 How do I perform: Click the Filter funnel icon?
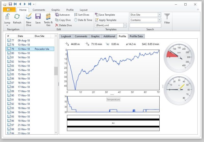pyautogui.click(x=167, y=17)
